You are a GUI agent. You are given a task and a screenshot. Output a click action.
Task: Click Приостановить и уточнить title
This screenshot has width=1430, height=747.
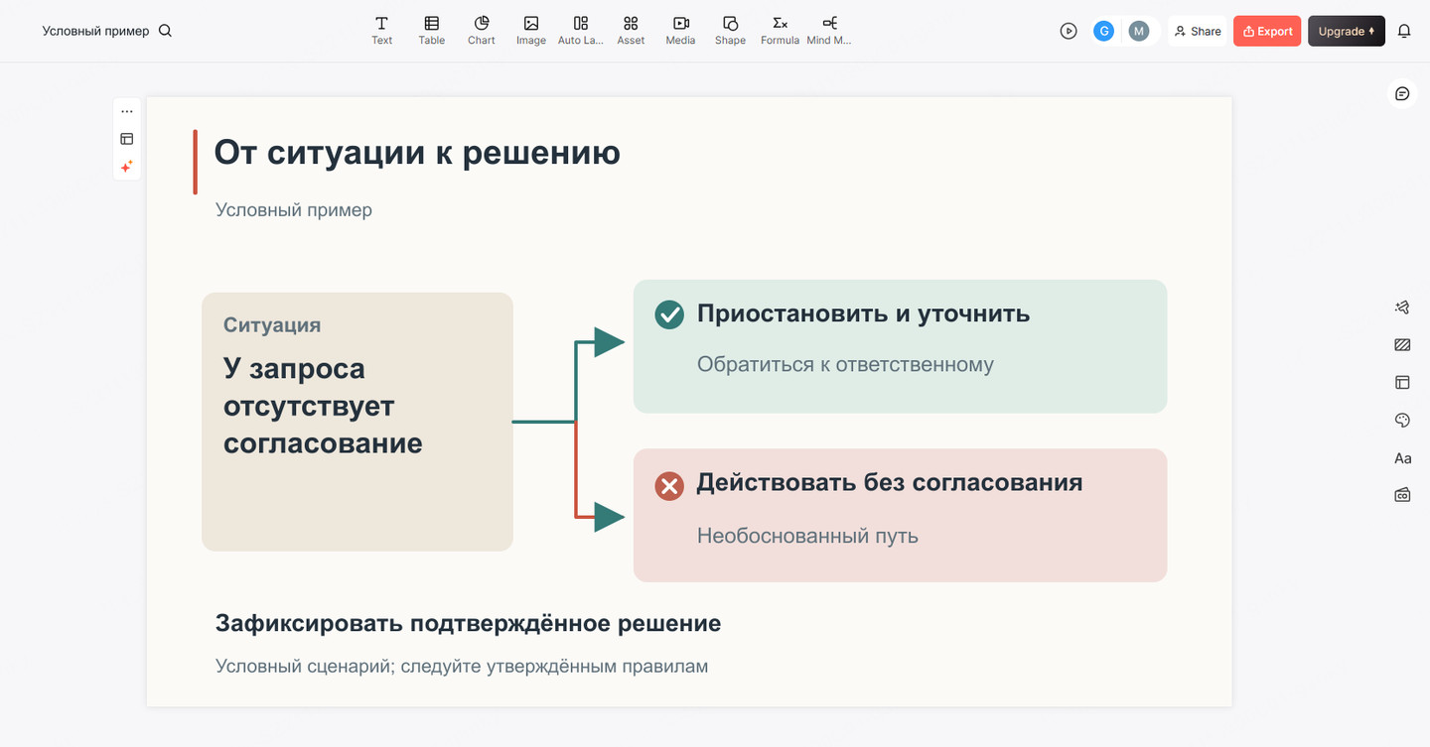863,313
